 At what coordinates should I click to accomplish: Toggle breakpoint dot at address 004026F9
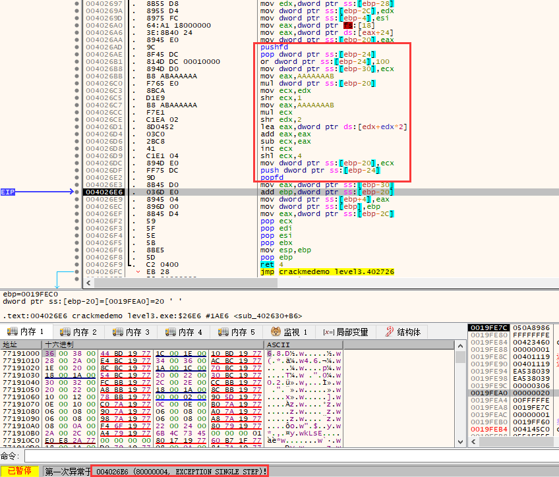point(76,264)
